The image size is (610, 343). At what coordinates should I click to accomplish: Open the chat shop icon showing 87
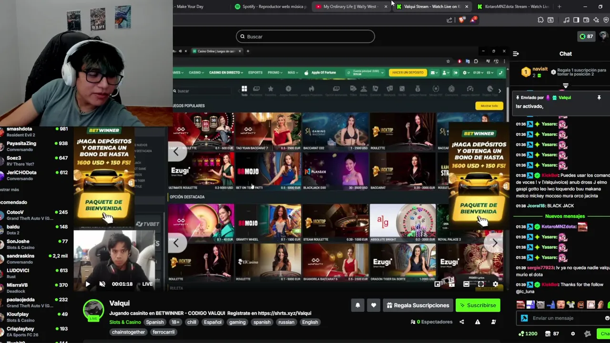(x=552, y=334)
